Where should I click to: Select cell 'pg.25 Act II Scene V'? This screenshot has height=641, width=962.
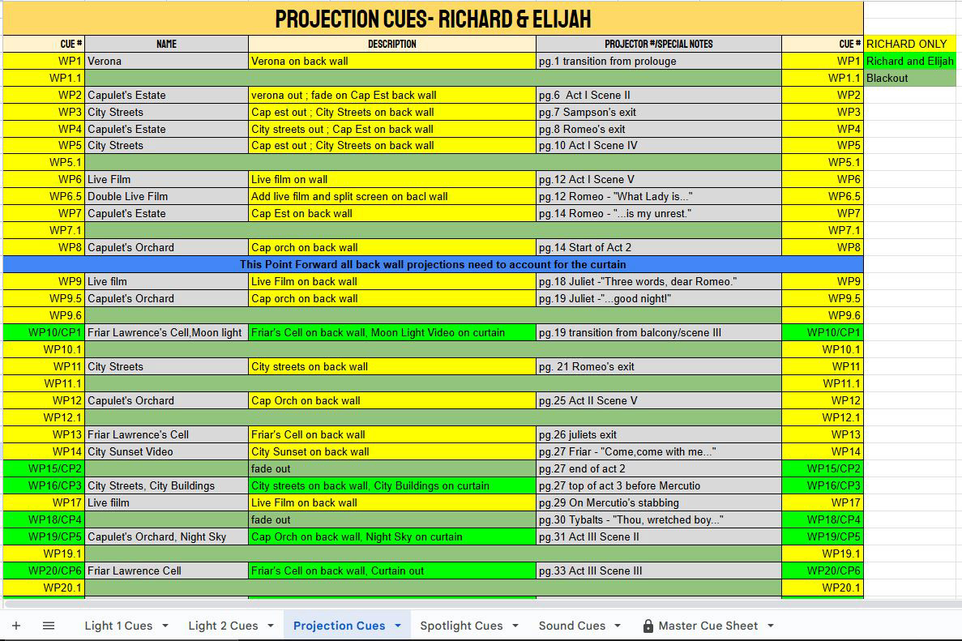(x=659, y=400)
